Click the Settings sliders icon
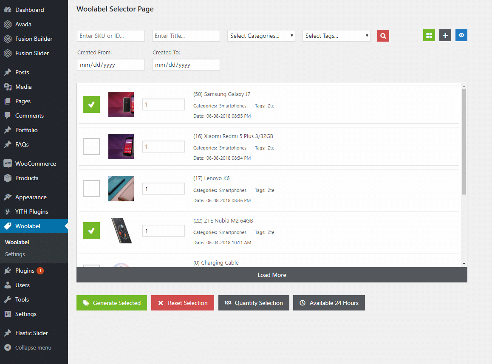Screen dimensions: 492x364 tap(8, 314)
